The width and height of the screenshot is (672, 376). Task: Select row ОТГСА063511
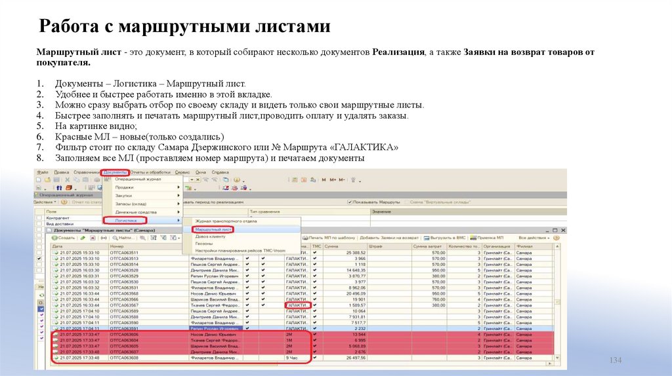point(302,252)
